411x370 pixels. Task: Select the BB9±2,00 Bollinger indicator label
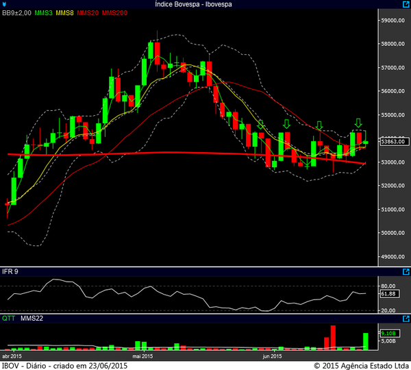(x=16, y=13)
